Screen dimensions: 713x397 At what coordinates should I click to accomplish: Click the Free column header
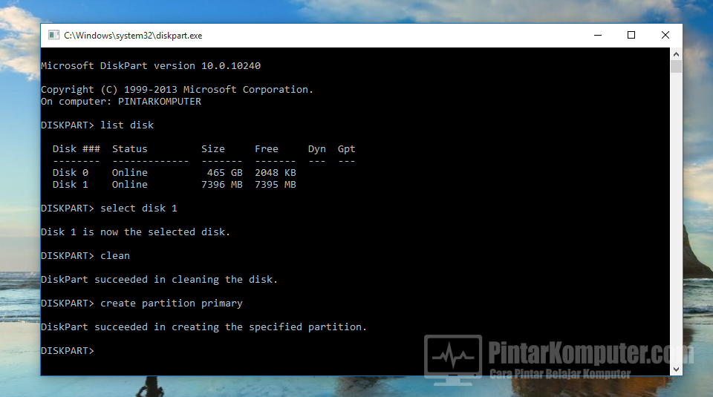pos(267,149)
